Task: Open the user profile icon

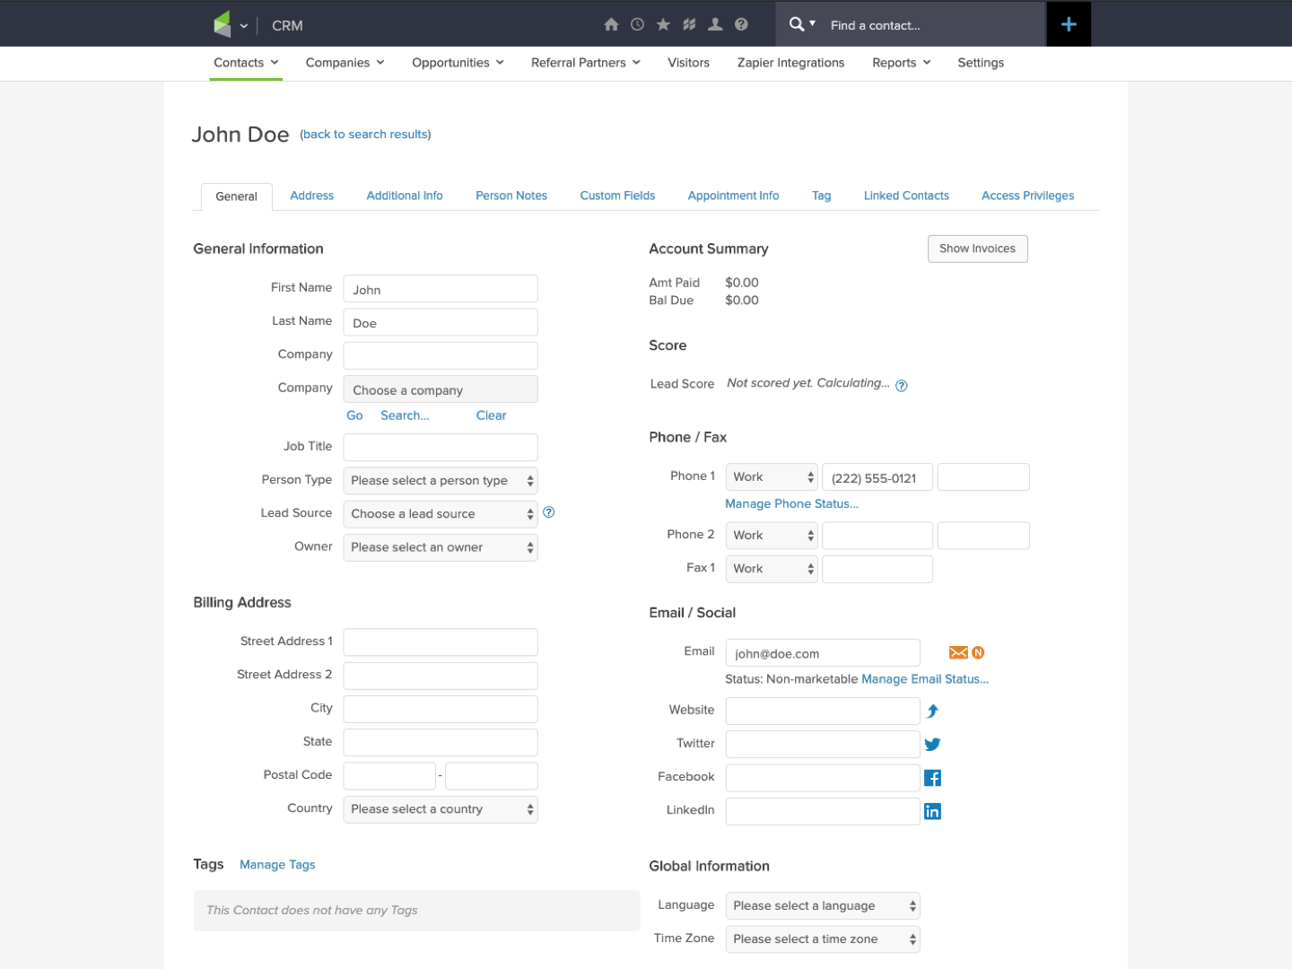Action: [x=715, y=25]
